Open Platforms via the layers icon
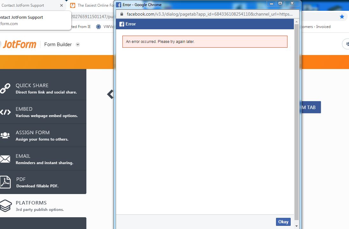 click(6, 205)
